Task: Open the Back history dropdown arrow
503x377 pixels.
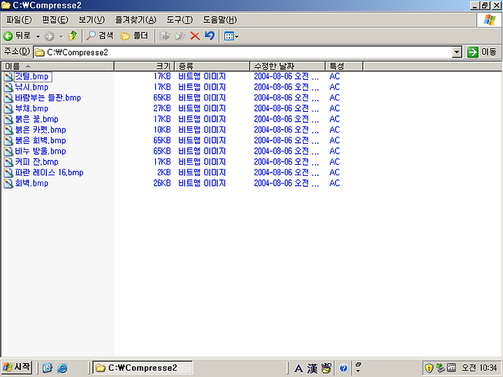Action: pos(38,36)
